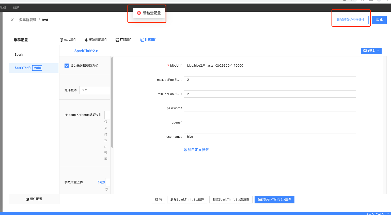Click the Hadoop Kerberos认证文件 label
Image resolution: width=391 pixels, height=215 pixels.
(x=83, y=115)
